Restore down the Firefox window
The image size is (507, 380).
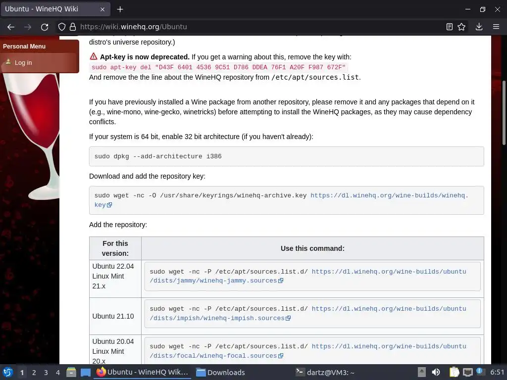[x=482, y=9]
